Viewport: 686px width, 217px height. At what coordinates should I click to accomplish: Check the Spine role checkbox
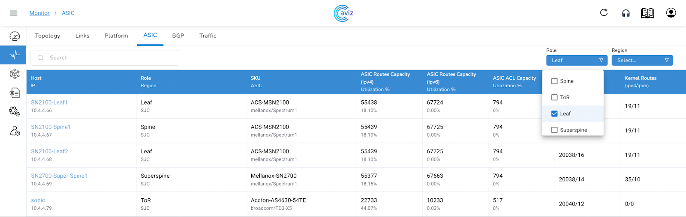pos(554,81)
